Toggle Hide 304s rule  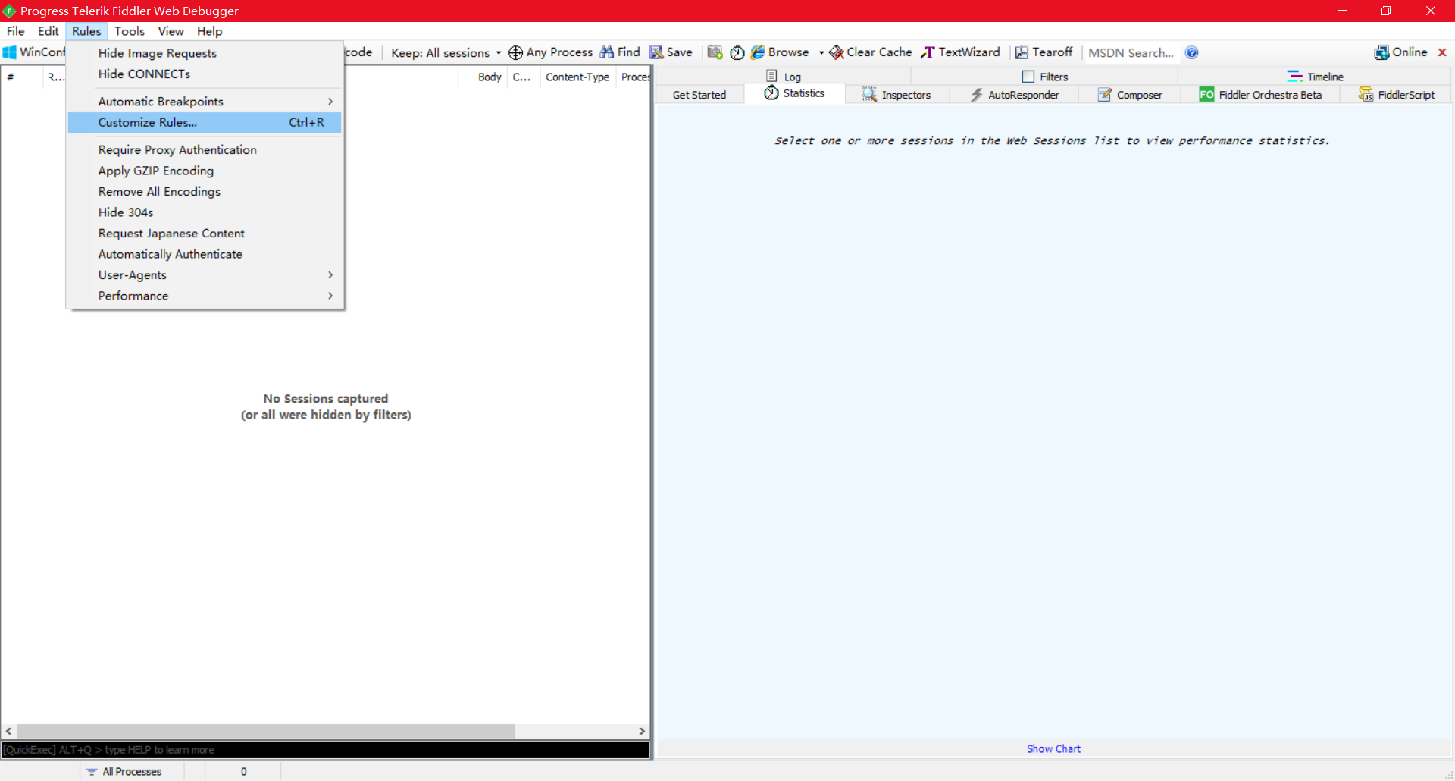(205, 212)
